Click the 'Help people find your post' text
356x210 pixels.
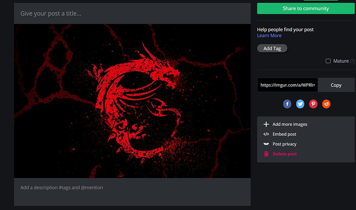pos(285,29)
